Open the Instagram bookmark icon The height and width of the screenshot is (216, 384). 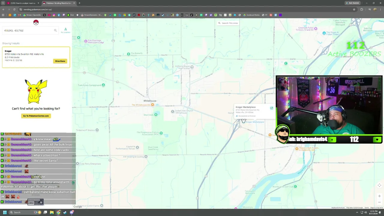tap(54, 15)
